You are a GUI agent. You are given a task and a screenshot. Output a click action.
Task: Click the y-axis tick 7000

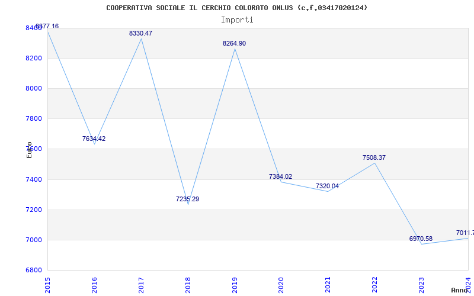(34, 240)
